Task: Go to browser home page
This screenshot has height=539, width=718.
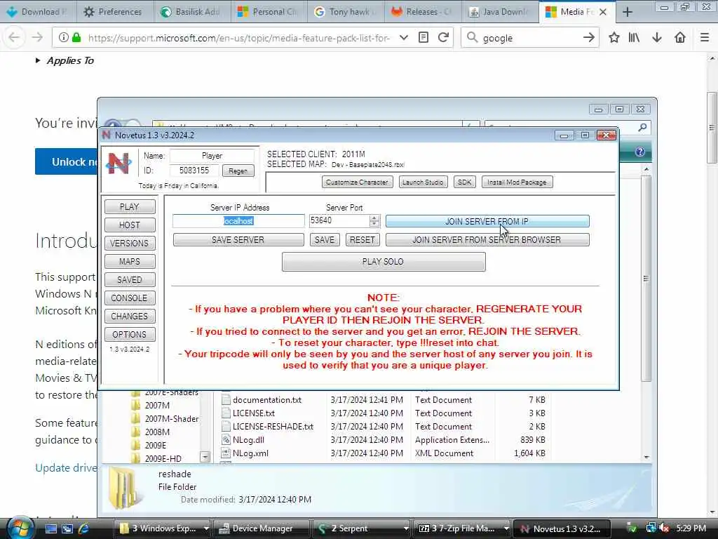Action: pyautogui.click(x=680, y=38)
